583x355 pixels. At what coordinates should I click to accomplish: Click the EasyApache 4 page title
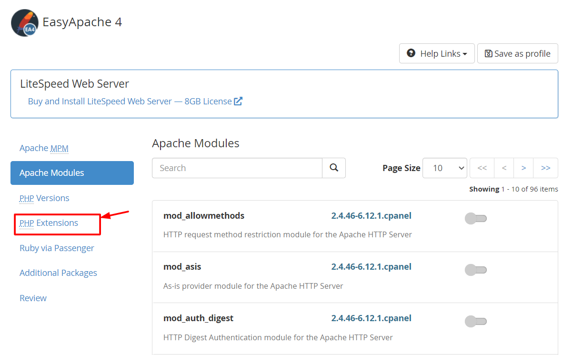pyautogui.click(x=82, y=22)
